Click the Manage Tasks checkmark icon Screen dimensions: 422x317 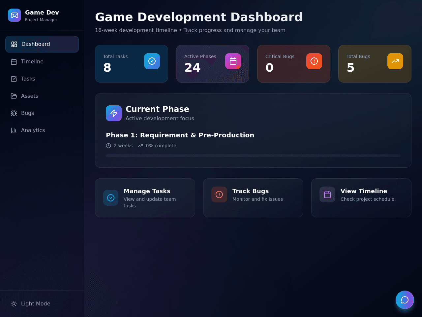(111, 198)
